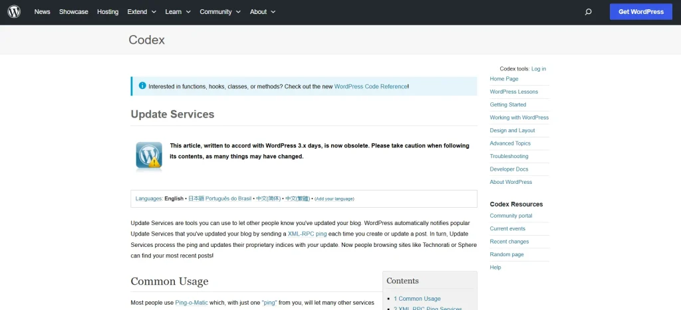Click the Codex Resources heading
681x310 pixels.
point(516,204)
